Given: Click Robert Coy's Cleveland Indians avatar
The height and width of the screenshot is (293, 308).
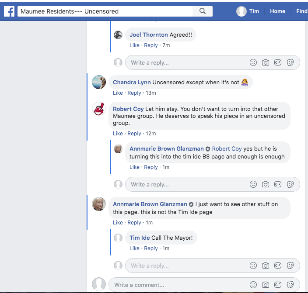Looking at the screenshot, I should coord(99,109).
